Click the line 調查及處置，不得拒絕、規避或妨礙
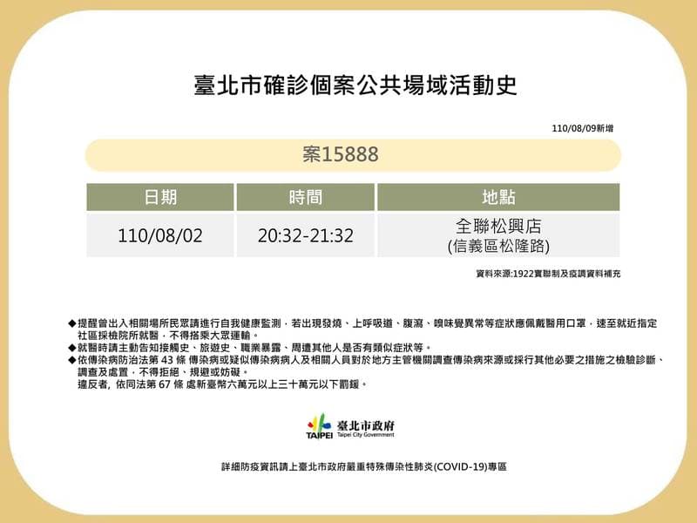The height and width of the screenshot is (523, 697). click(x=163, y=372)
